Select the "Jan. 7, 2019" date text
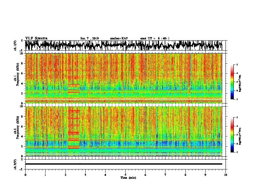 (89, 38)
